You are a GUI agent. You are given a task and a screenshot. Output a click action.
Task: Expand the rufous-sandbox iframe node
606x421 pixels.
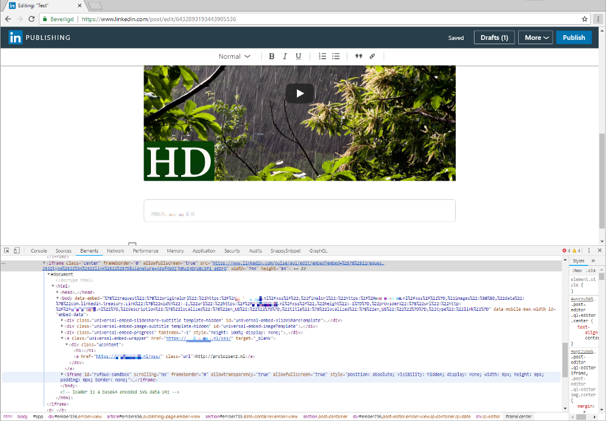pos(62,374)
